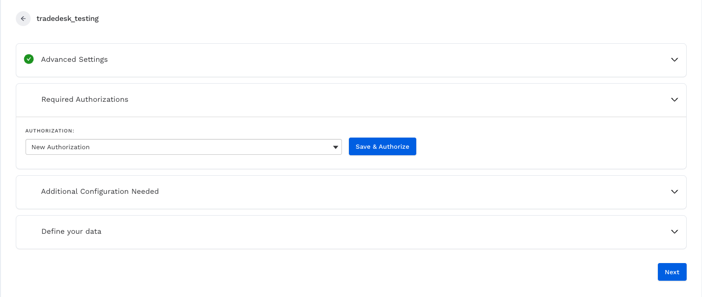Click the Next button
This screenshot has width=702, height=297.
(672, 272)
